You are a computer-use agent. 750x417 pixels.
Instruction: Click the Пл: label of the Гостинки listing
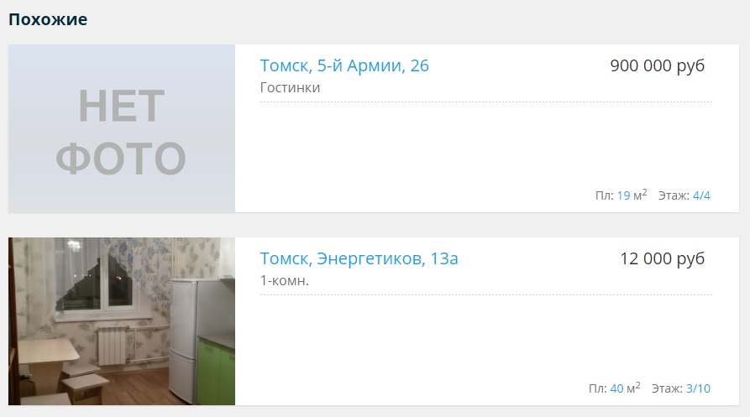click(605, 195)
